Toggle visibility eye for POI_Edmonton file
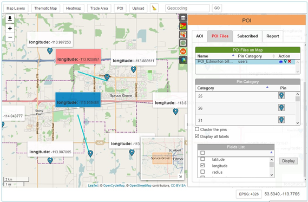This screenshot has width=308, height=202. 281,62
